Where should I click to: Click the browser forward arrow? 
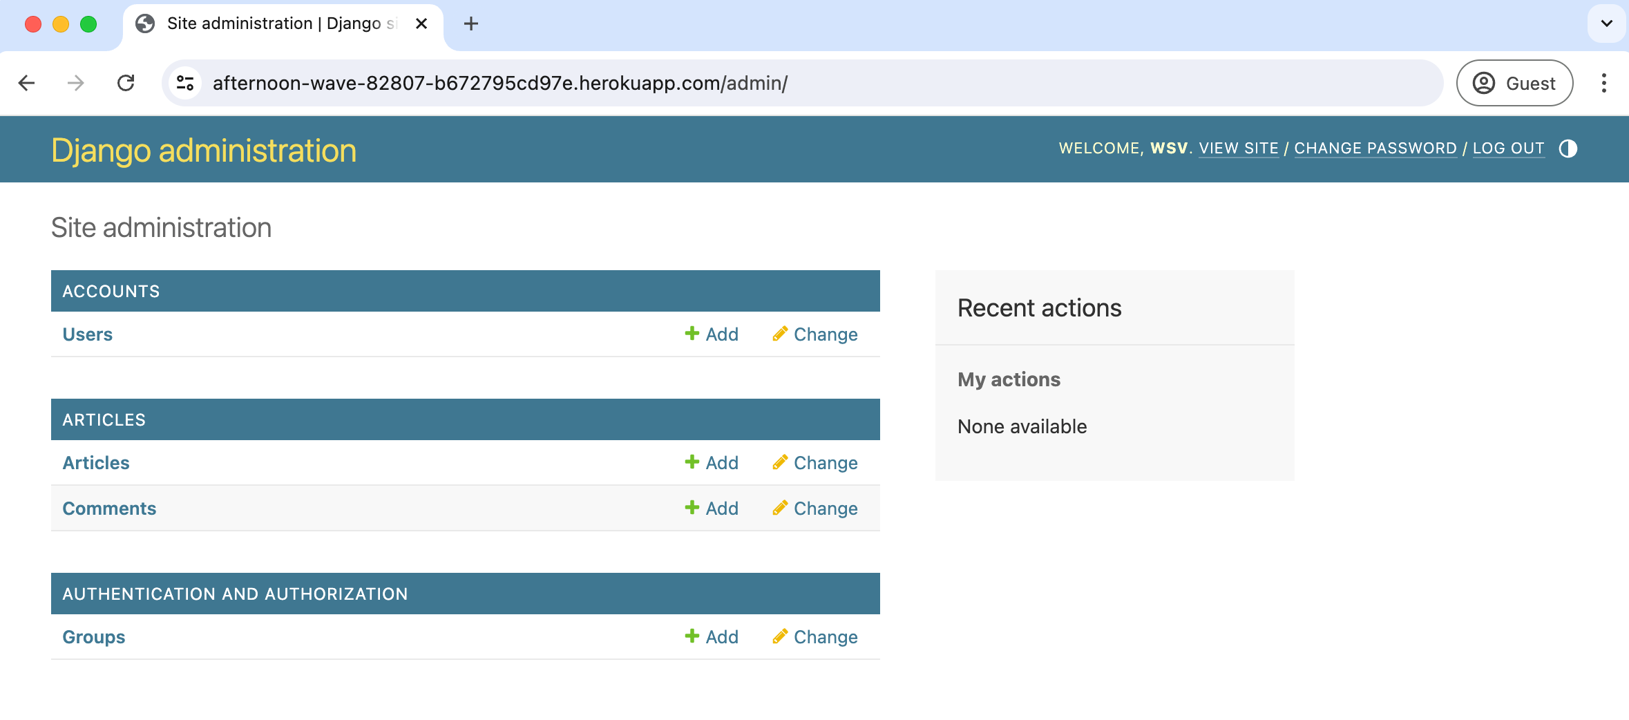(75, 83)
